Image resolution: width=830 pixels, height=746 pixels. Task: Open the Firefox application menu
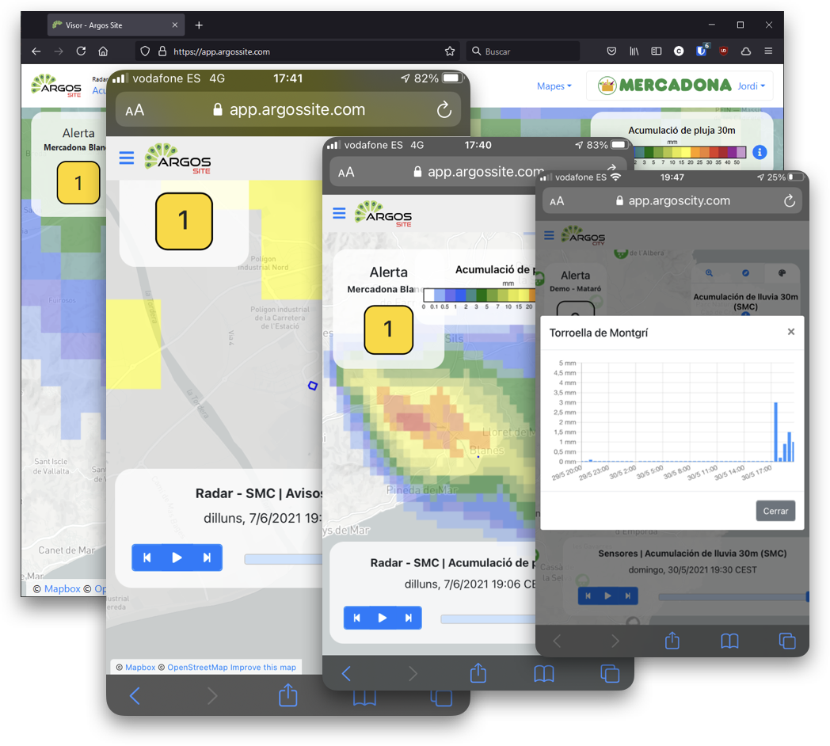tap(768, 51)
